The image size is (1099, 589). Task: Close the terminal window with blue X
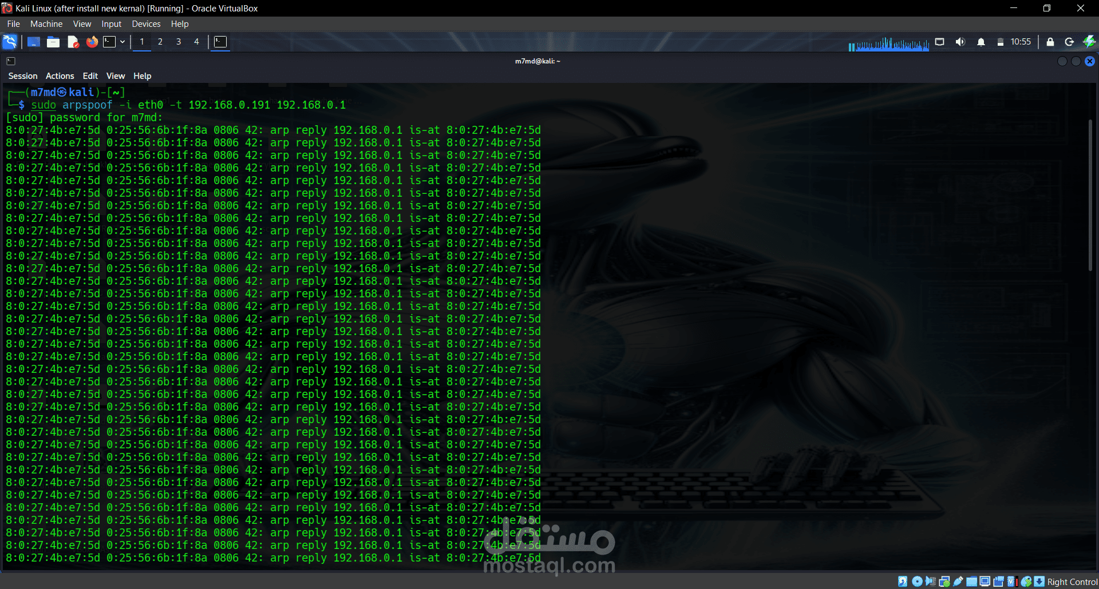tap(1090, 61)
